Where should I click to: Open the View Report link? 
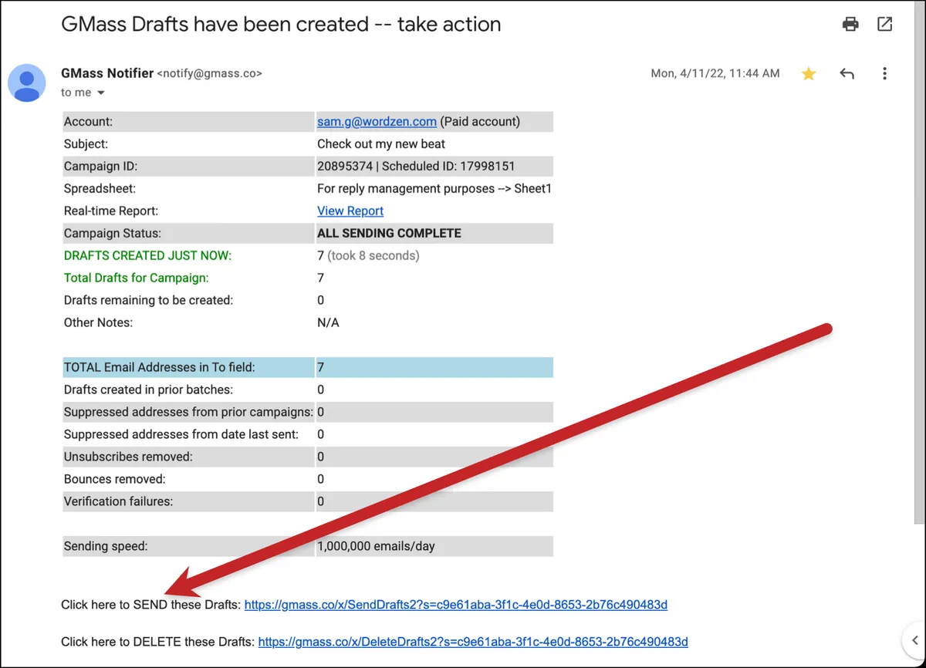pos(350,211)
